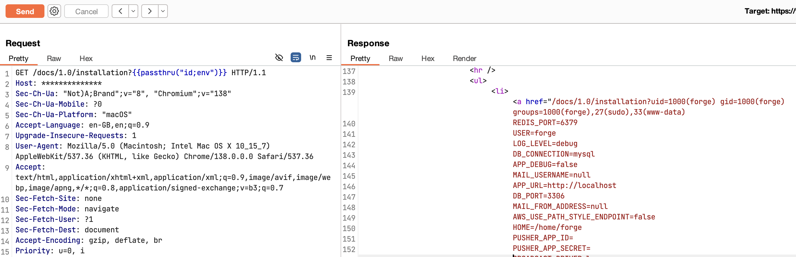Click Sec-Fetch-Mode: navigate line
This screenshot has width=796, height=257.
[x=67, y=209]
